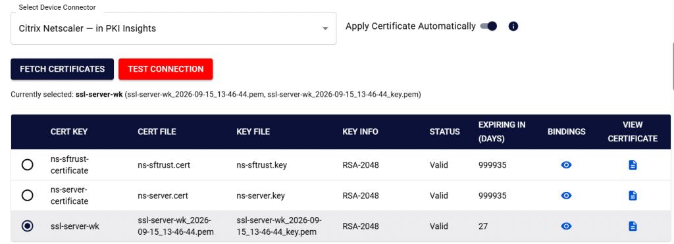The height and width of the screenshot is (244, 674).
Task: Click the Citrix Netscaler connector field
Action: [173, 28]
